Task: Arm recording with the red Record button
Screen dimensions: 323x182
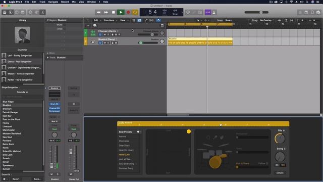Action: click(128, 12)
